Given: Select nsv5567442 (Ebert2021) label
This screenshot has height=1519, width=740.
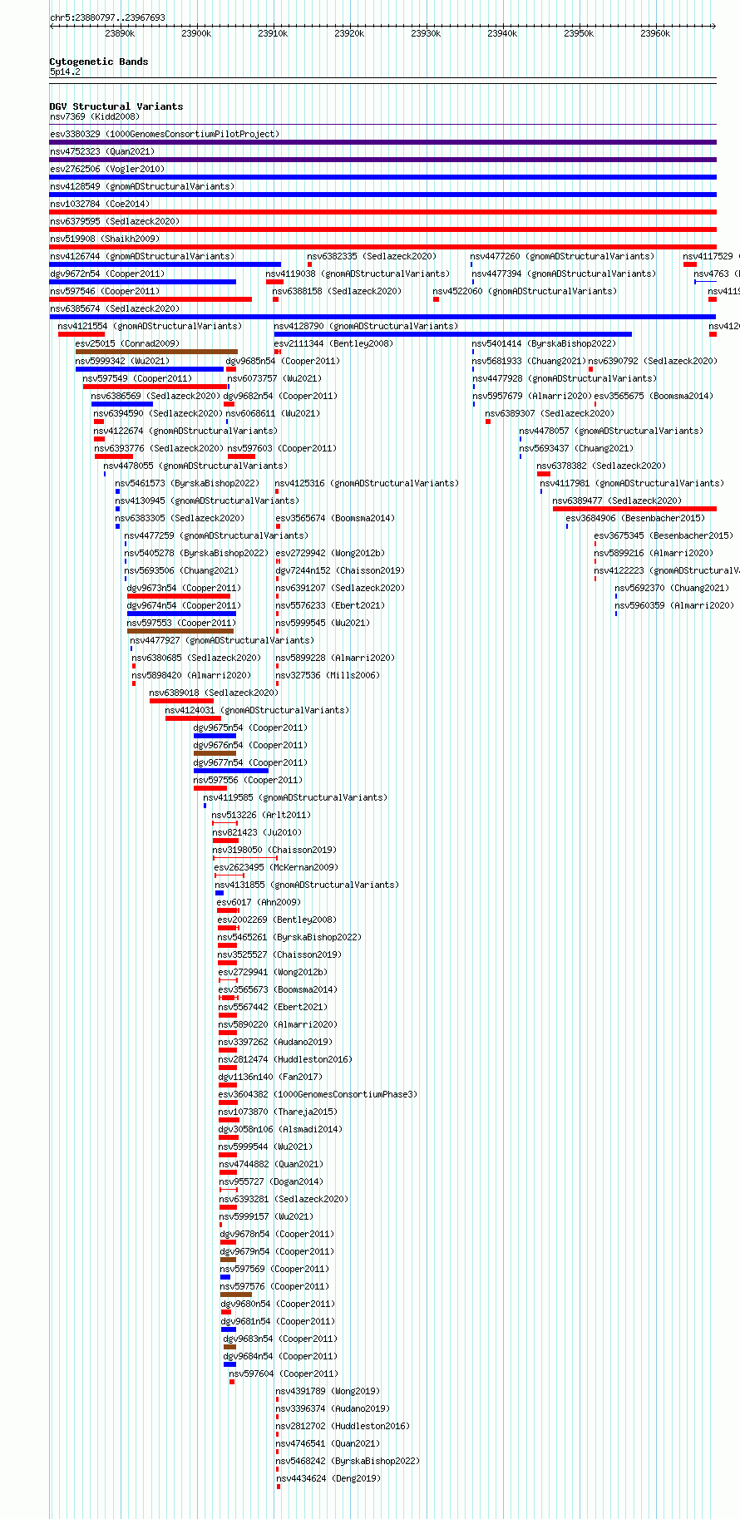Looking at the screenshot, I should point(273,1007).
